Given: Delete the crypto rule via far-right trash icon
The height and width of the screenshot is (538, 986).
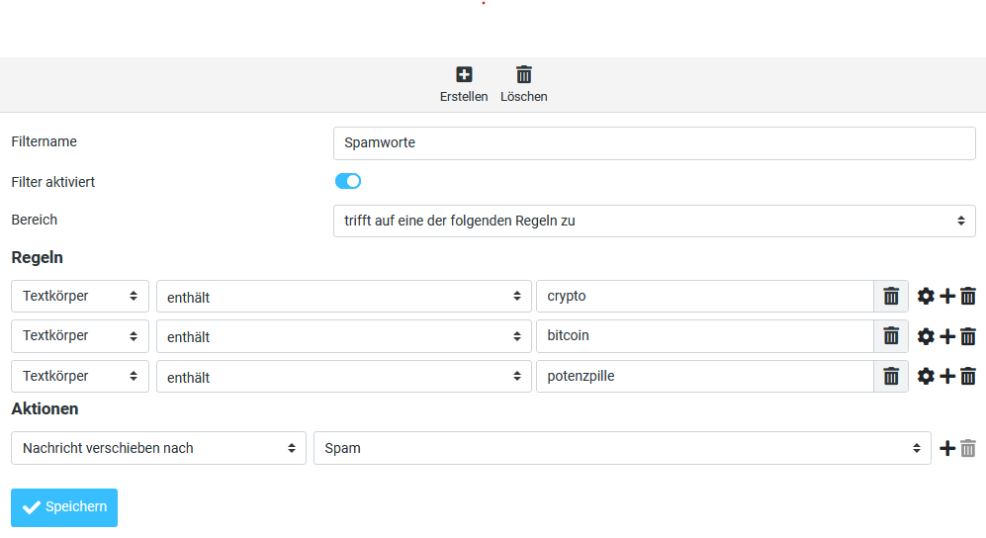Looking at the screenshot, I should pyautogui.click(x=968, y=296).
